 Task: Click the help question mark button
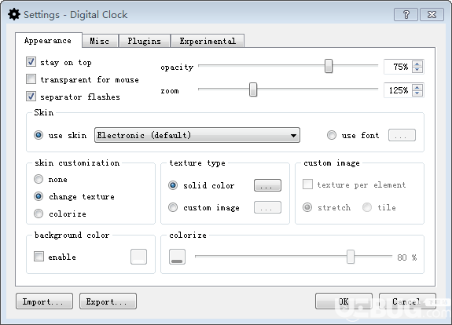(x=406, y=14)
